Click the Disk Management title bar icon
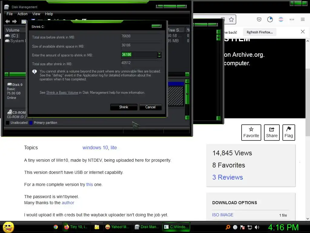This screenshot has height=233, width=310. (x=7, y=7)
